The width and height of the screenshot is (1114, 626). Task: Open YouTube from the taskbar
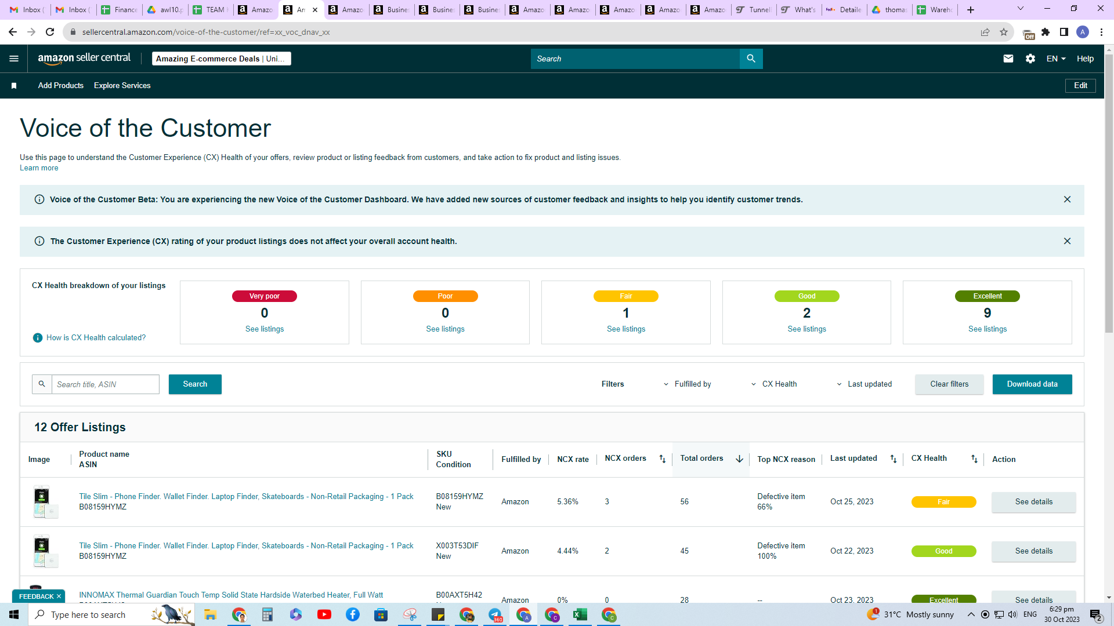[x=324, y=614]
